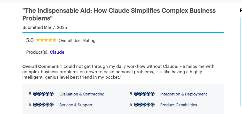Click the Submitted Mar 7, 2025 date
242x114 pixels.
45,27
